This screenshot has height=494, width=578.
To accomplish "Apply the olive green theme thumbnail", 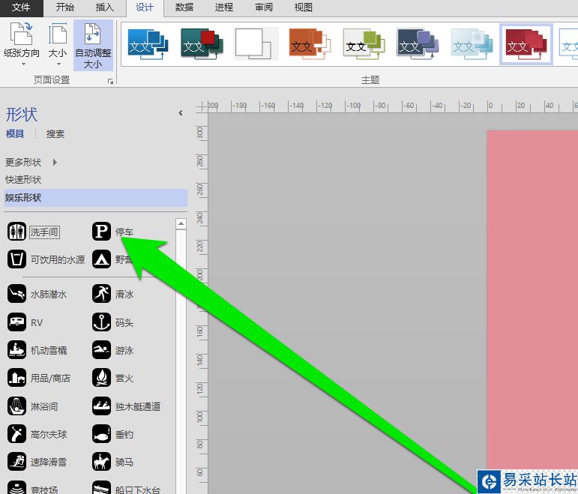I will [364, 44].
